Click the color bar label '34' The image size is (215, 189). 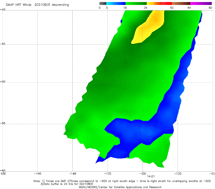click(146, 8)
